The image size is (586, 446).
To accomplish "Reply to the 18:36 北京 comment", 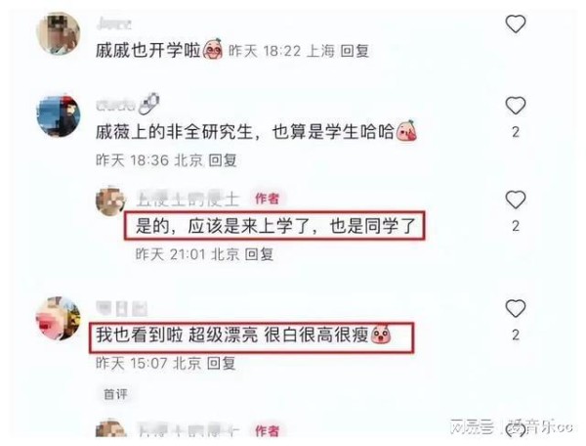I will [x=223, y=160].
